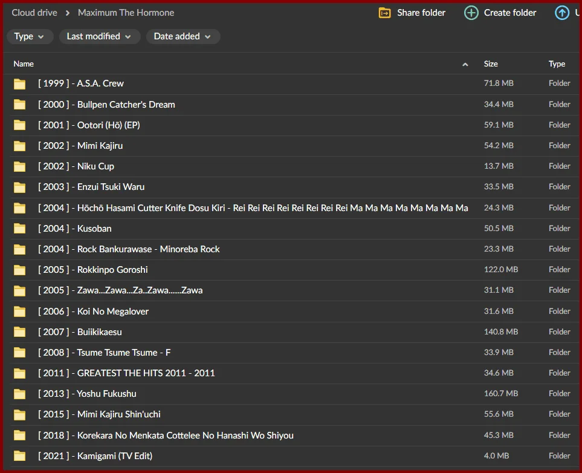Select '[ 2007 ] - Buiikikaesu' name
The width and height of the screenshot is (582, 473).
click(80, 332)
